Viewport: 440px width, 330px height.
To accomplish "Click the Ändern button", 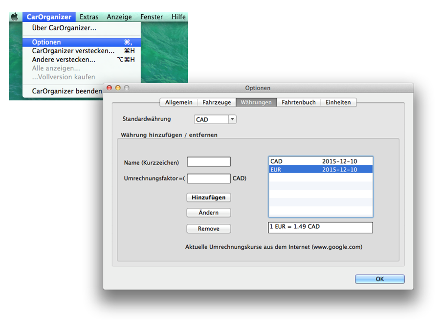I will 208,213.
